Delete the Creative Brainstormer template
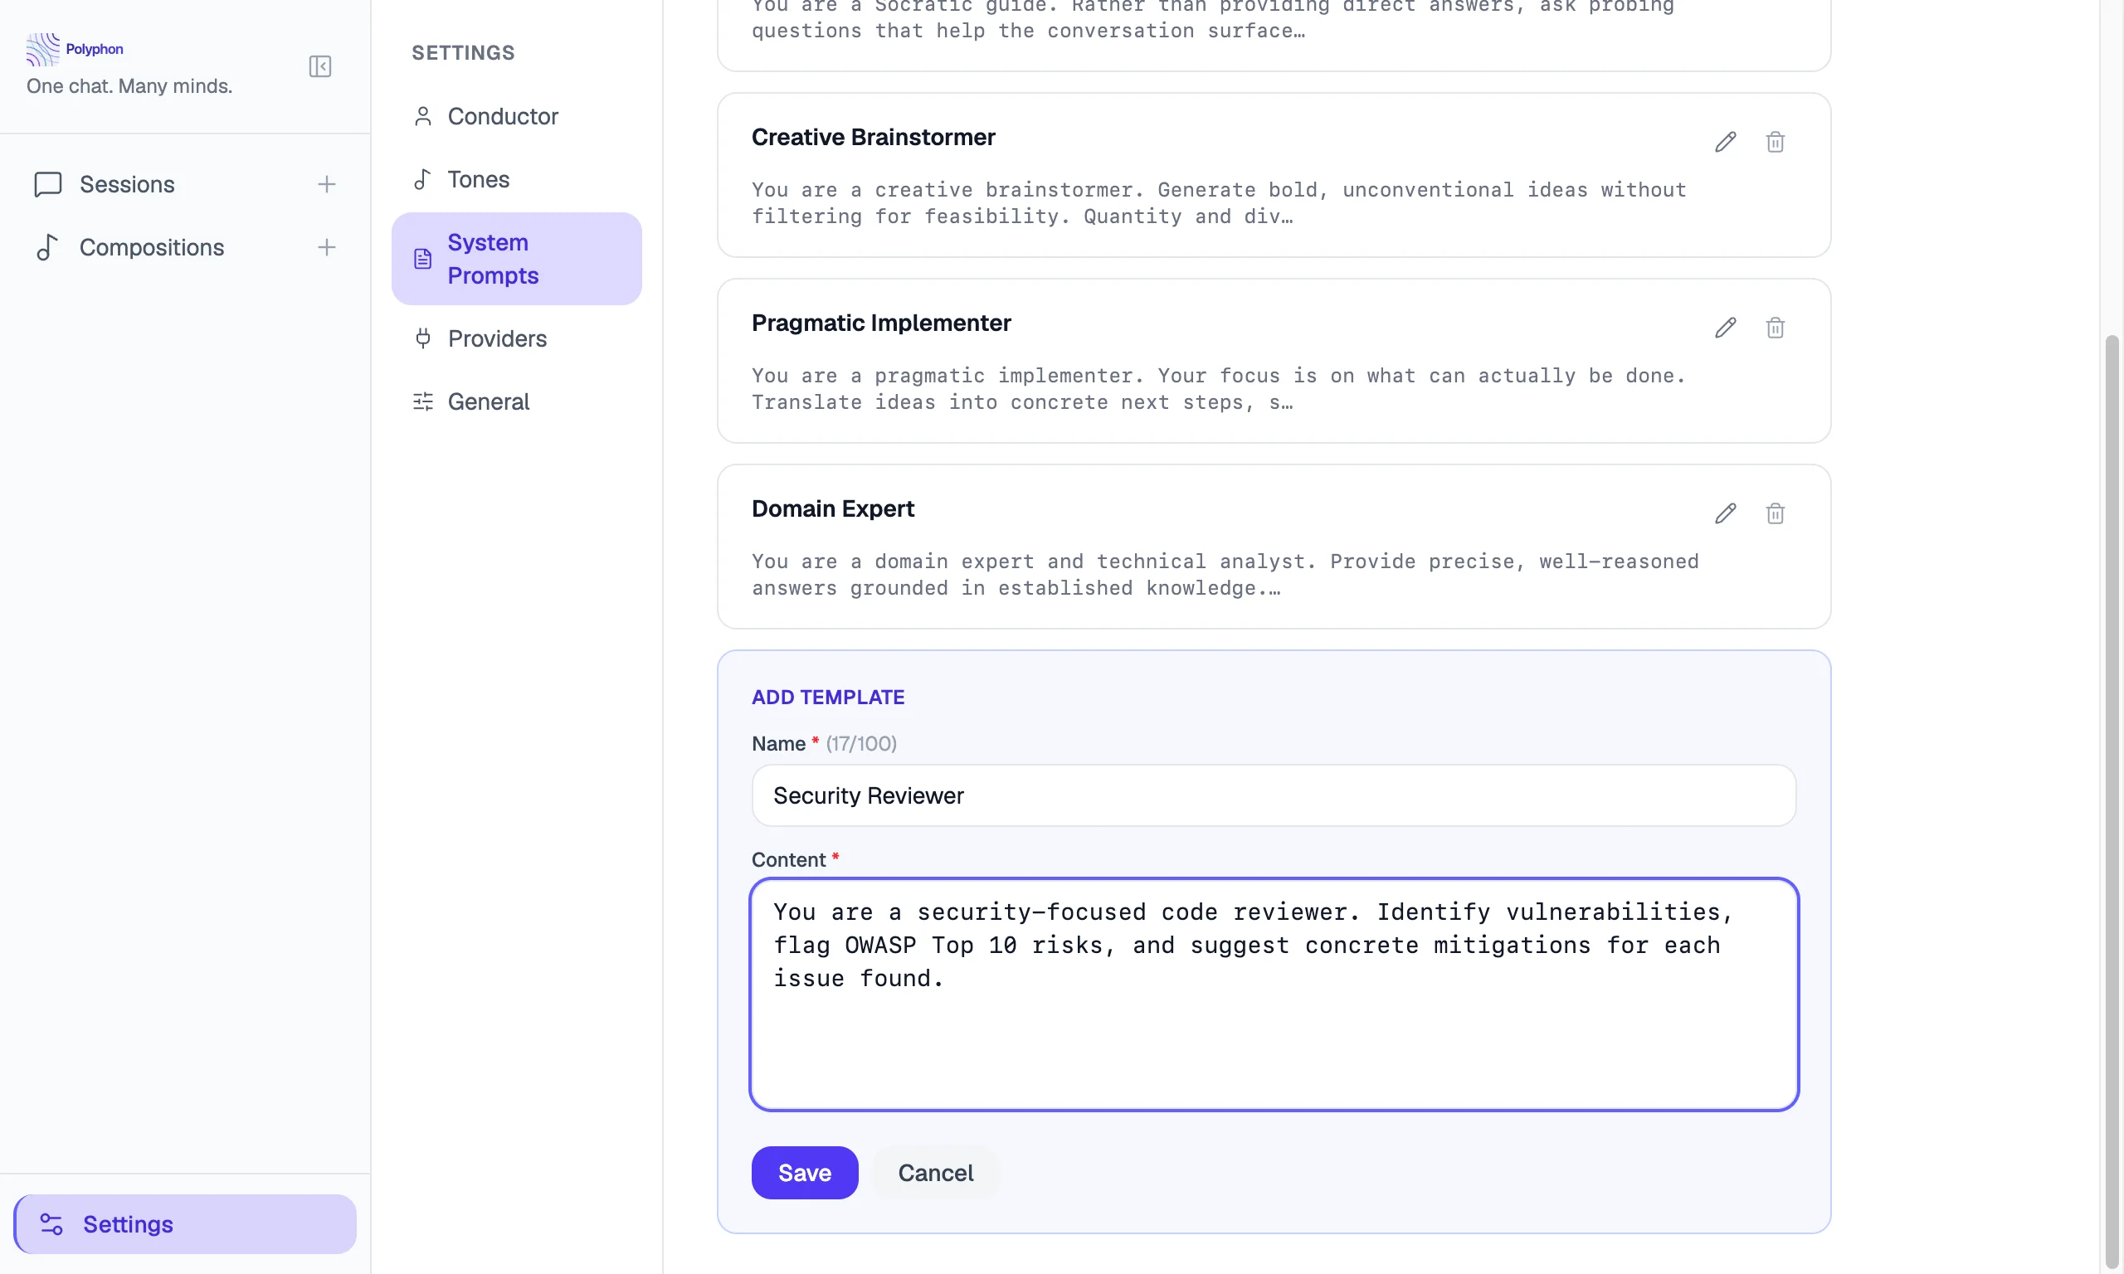Screen dimensions: 2124x1274 (1776, 142)
